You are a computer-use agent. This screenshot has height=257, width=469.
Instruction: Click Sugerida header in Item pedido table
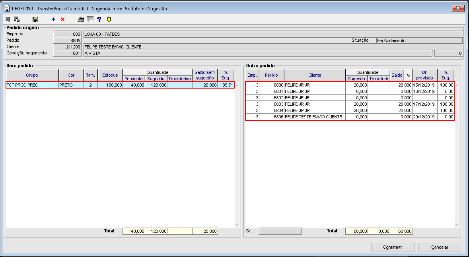(x=156, y=78)
